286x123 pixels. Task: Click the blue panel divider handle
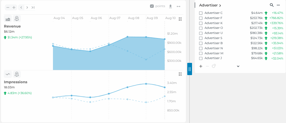pos(190,69)
